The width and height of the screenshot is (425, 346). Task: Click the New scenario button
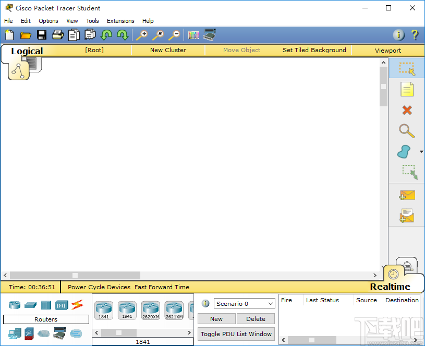tap(216, 318)
